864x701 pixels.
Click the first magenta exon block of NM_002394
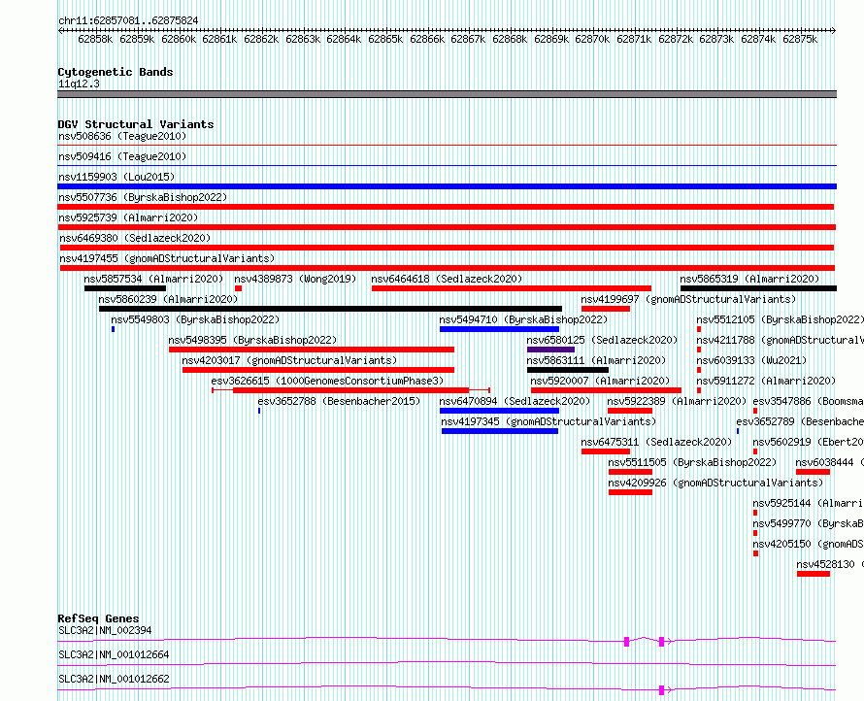[626, 642]
